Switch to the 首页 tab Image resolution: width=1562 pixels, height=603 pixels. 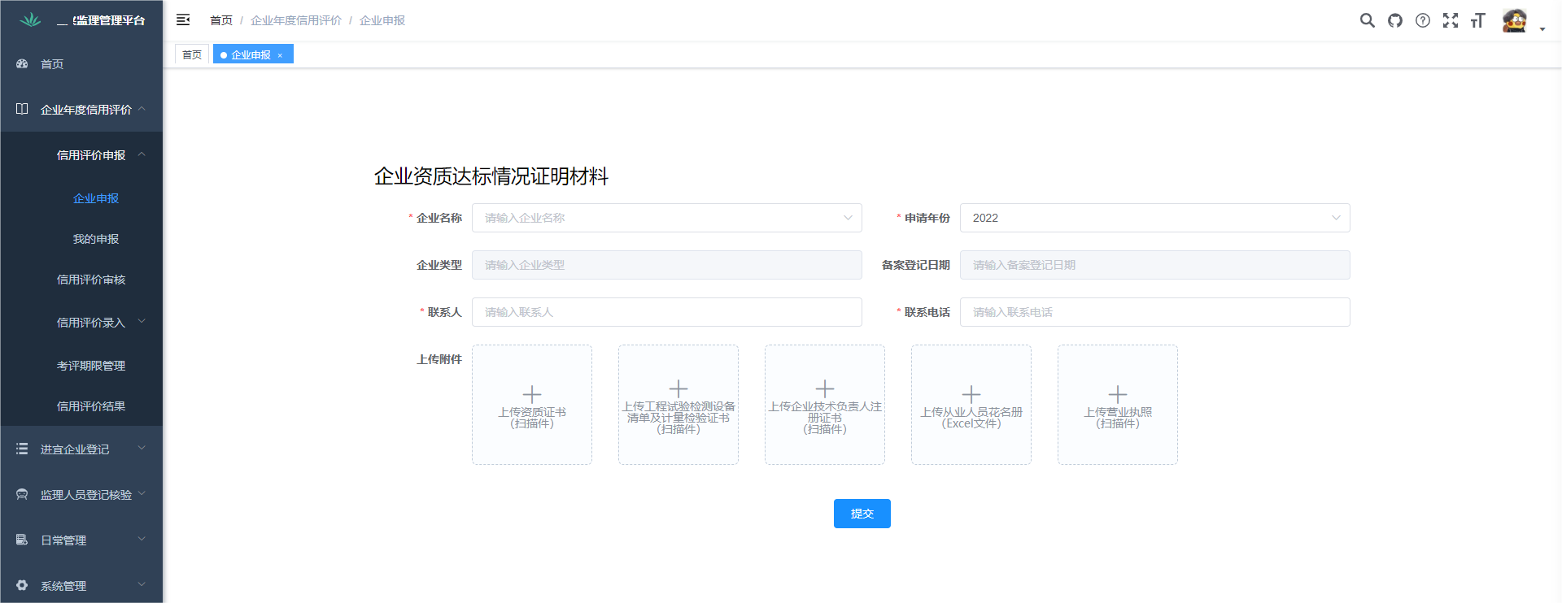tap(192, 54)
